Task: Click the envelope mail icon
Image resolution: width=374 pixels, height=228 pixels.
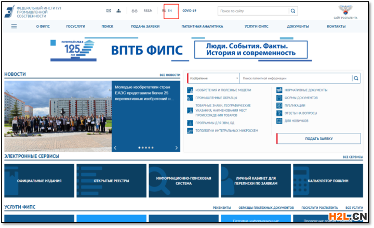Action: tap(109, 11)
